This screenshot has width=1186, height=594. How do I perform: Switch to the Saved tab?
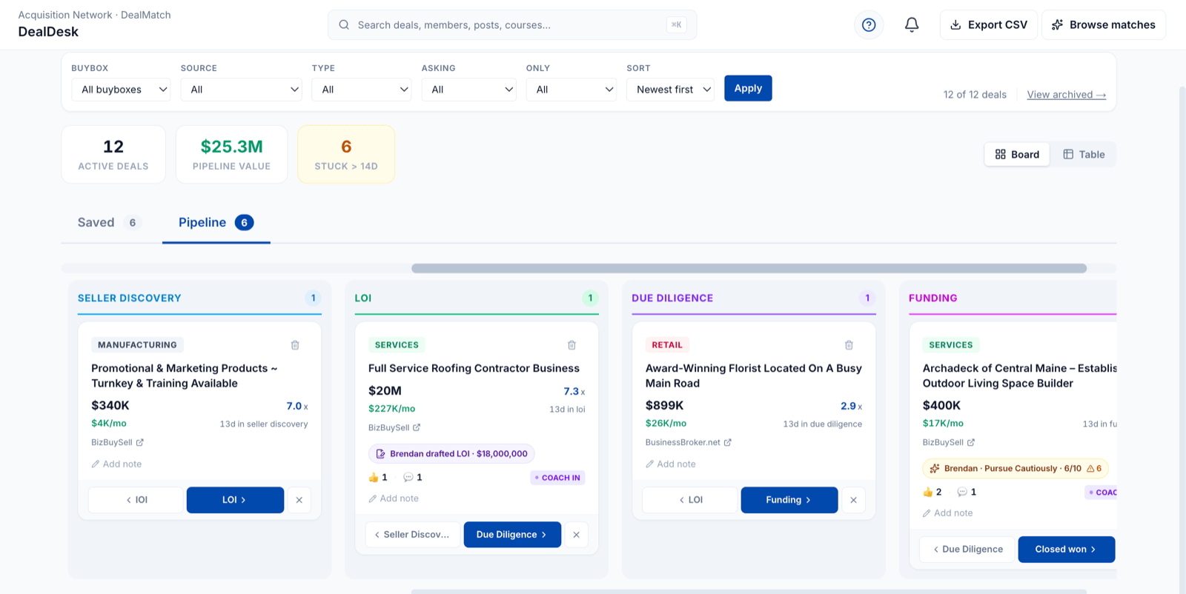pos(109,222)
